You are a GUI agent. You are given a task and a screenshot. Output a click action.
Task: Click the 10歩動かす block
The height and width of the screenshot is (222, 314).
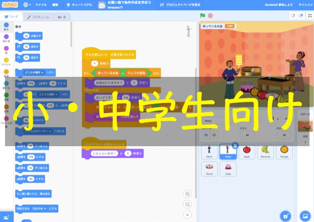29,36
